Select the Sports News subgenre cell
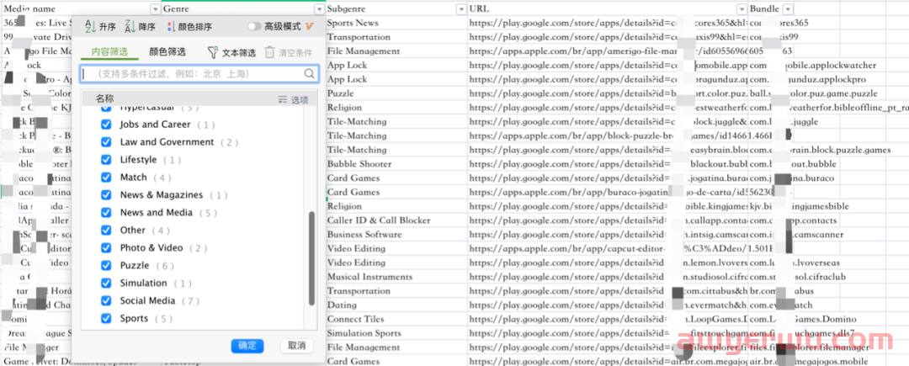Viewport: 909px width, 366px height. click(396, 24)
